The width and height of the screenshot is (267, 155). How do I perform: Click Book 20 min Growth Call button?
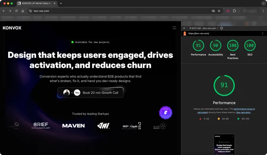coord(90,92)
